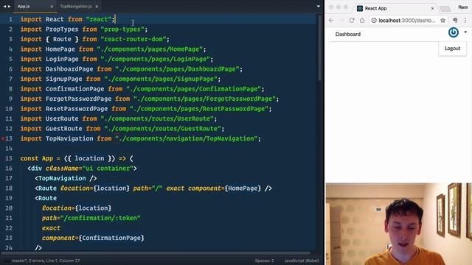Click the browser back arrow
This screenshot has width=472, height=265.
(x=331, y=21)
